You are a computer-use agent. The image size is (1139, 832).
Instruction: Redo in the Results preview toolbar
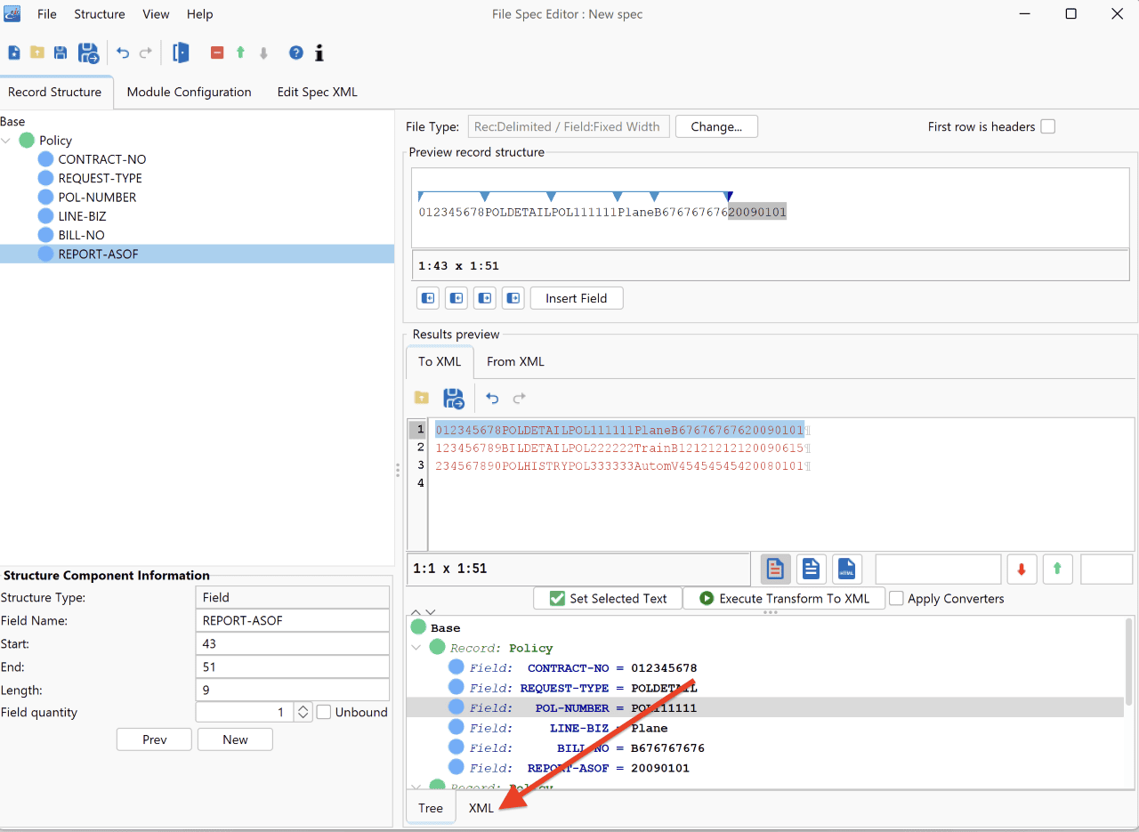(520, 398)
